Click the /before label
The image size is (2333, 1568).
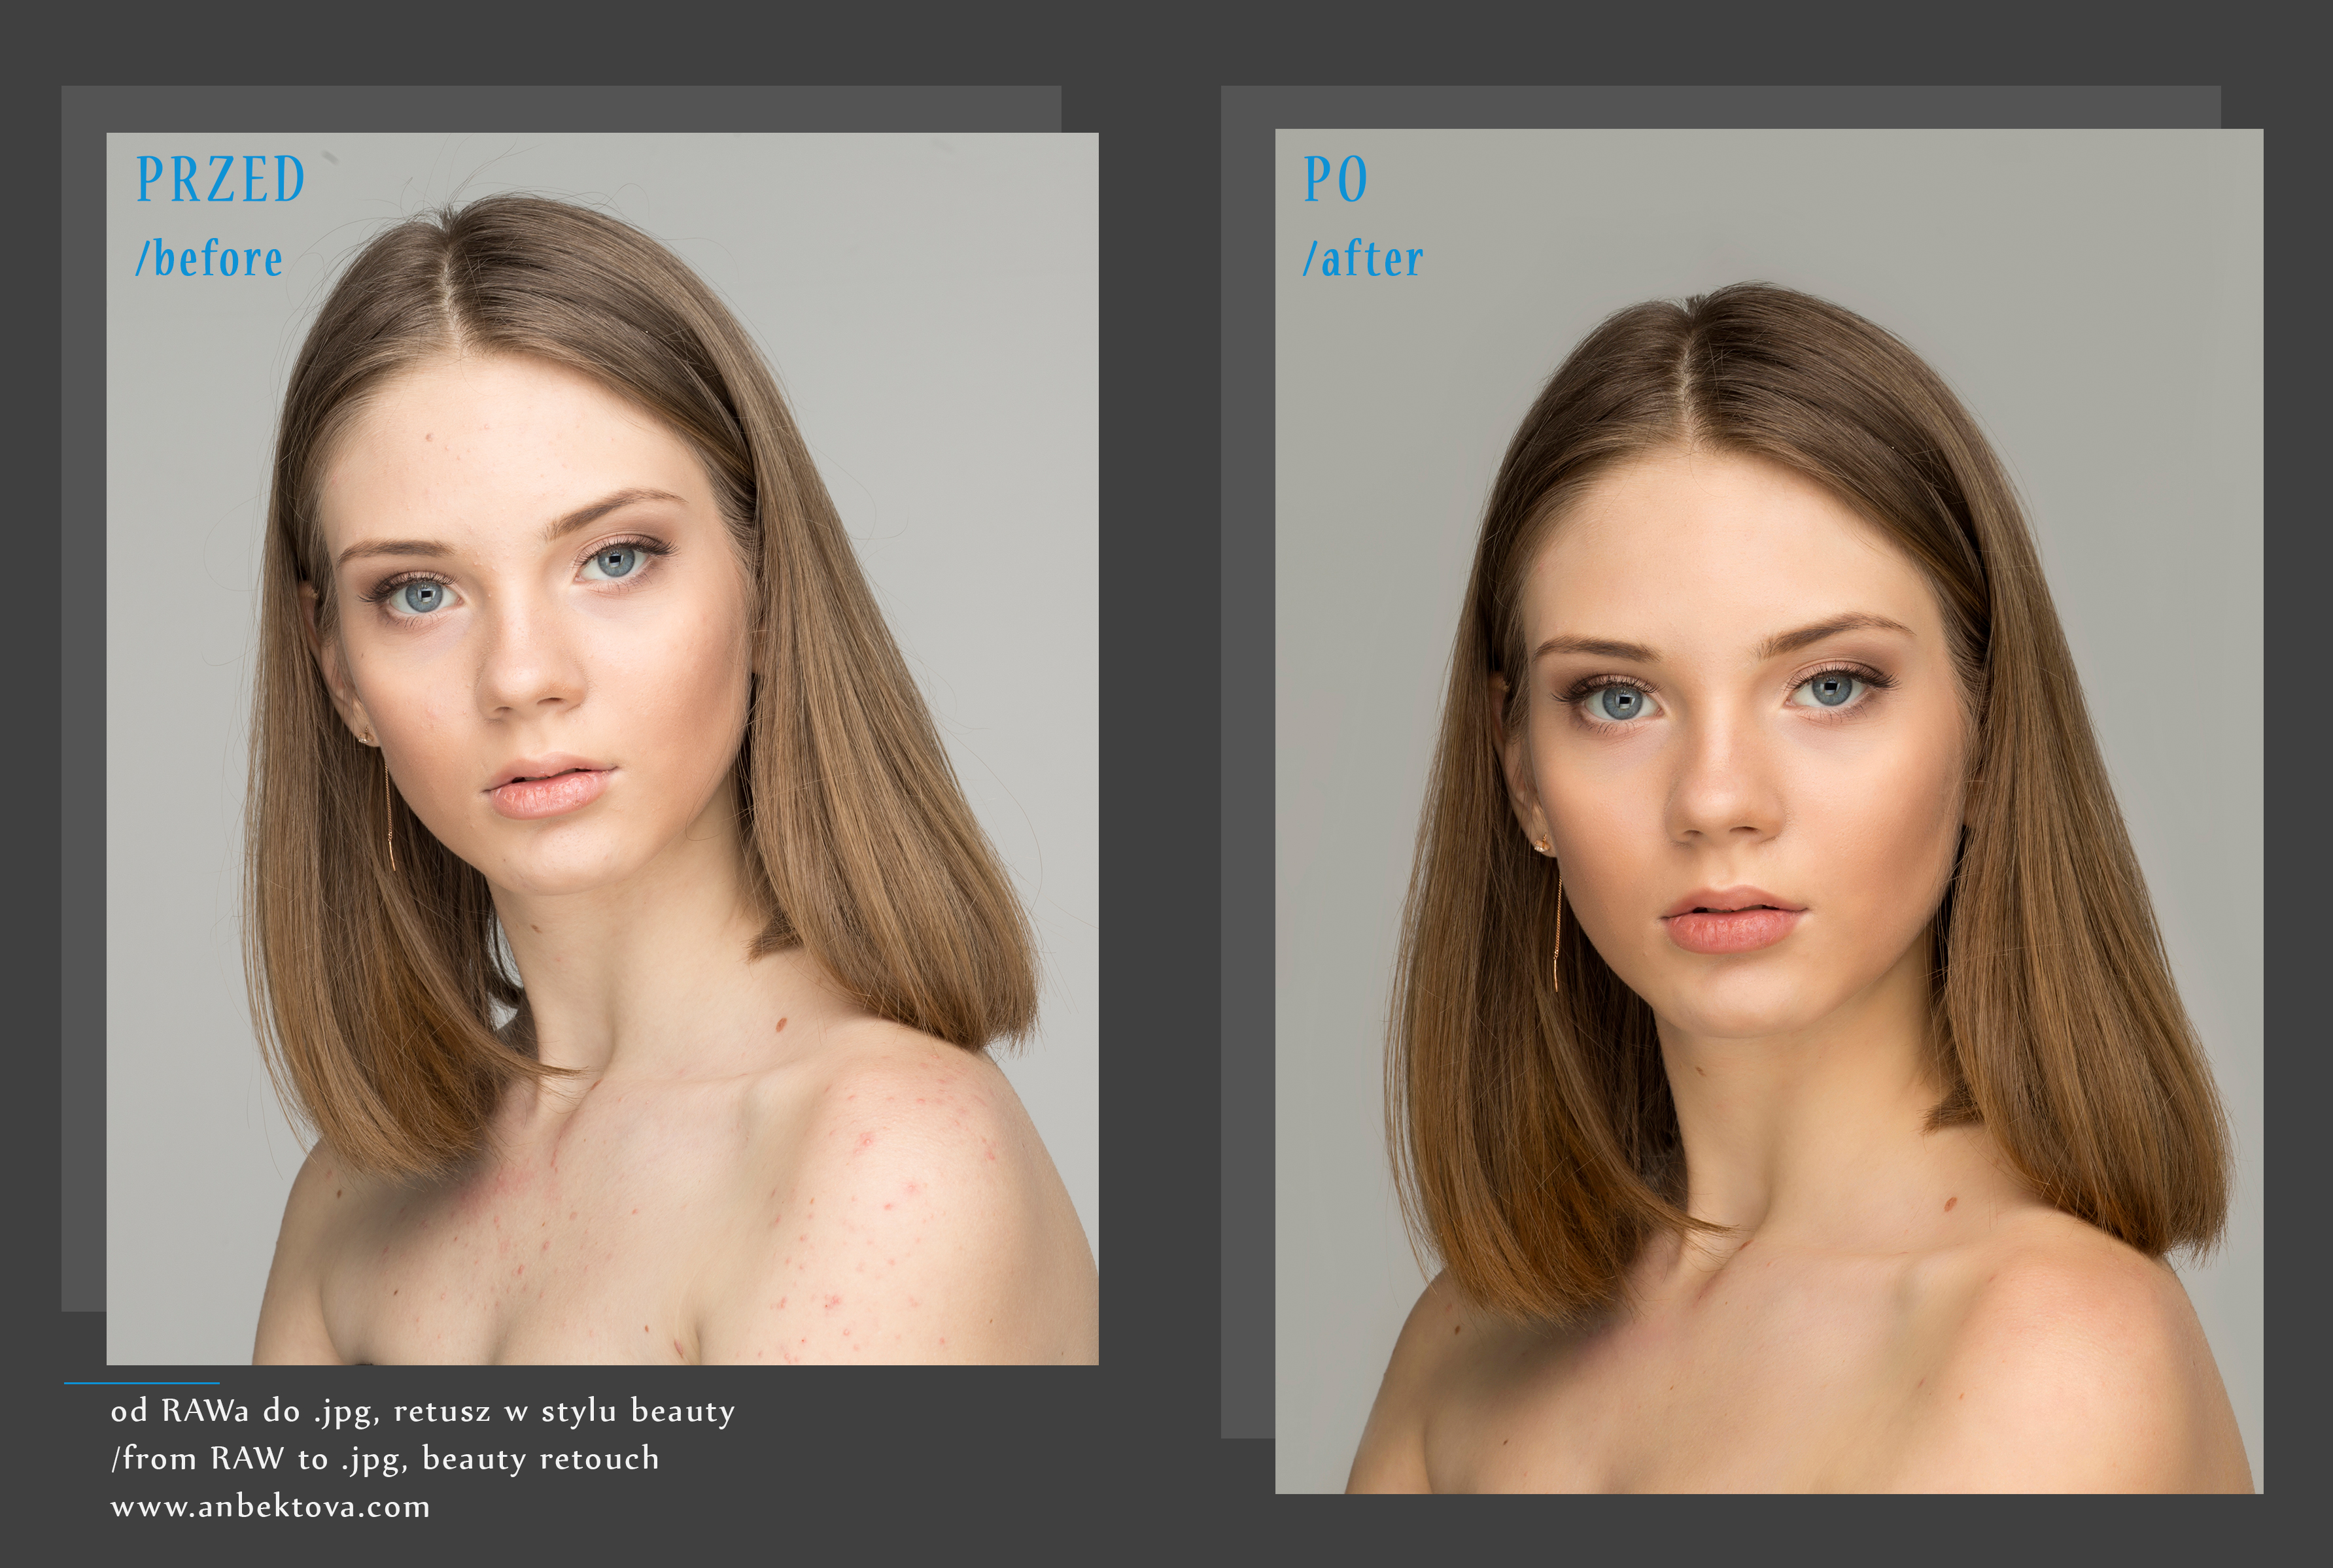click(x=210, y=259)
